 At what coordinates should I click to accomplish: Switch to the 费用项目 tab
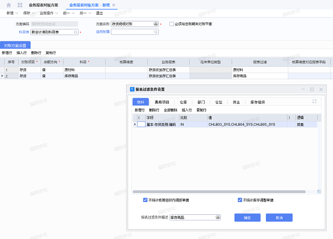tap(162, 101)
